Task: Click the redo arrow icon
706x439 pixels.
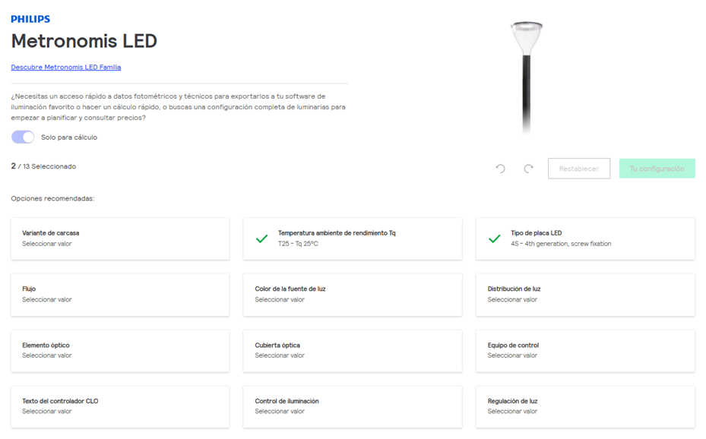Action: click(x=528, y=169)
